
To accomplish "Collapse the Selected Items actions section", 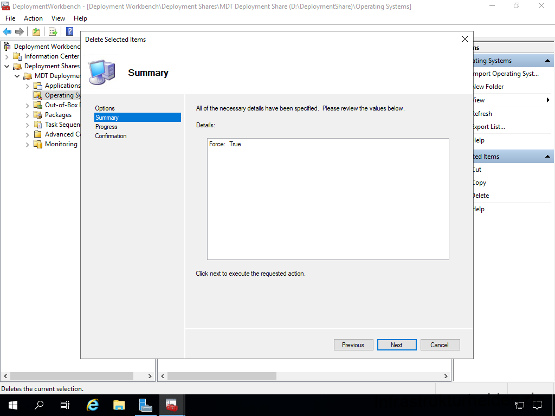I will pos(547,157).
